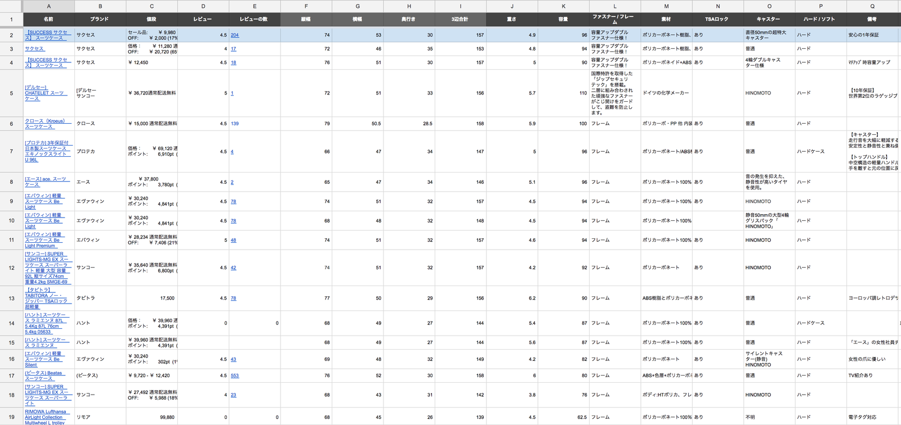
Task: Select row 5 header
Action: [11, 93]
